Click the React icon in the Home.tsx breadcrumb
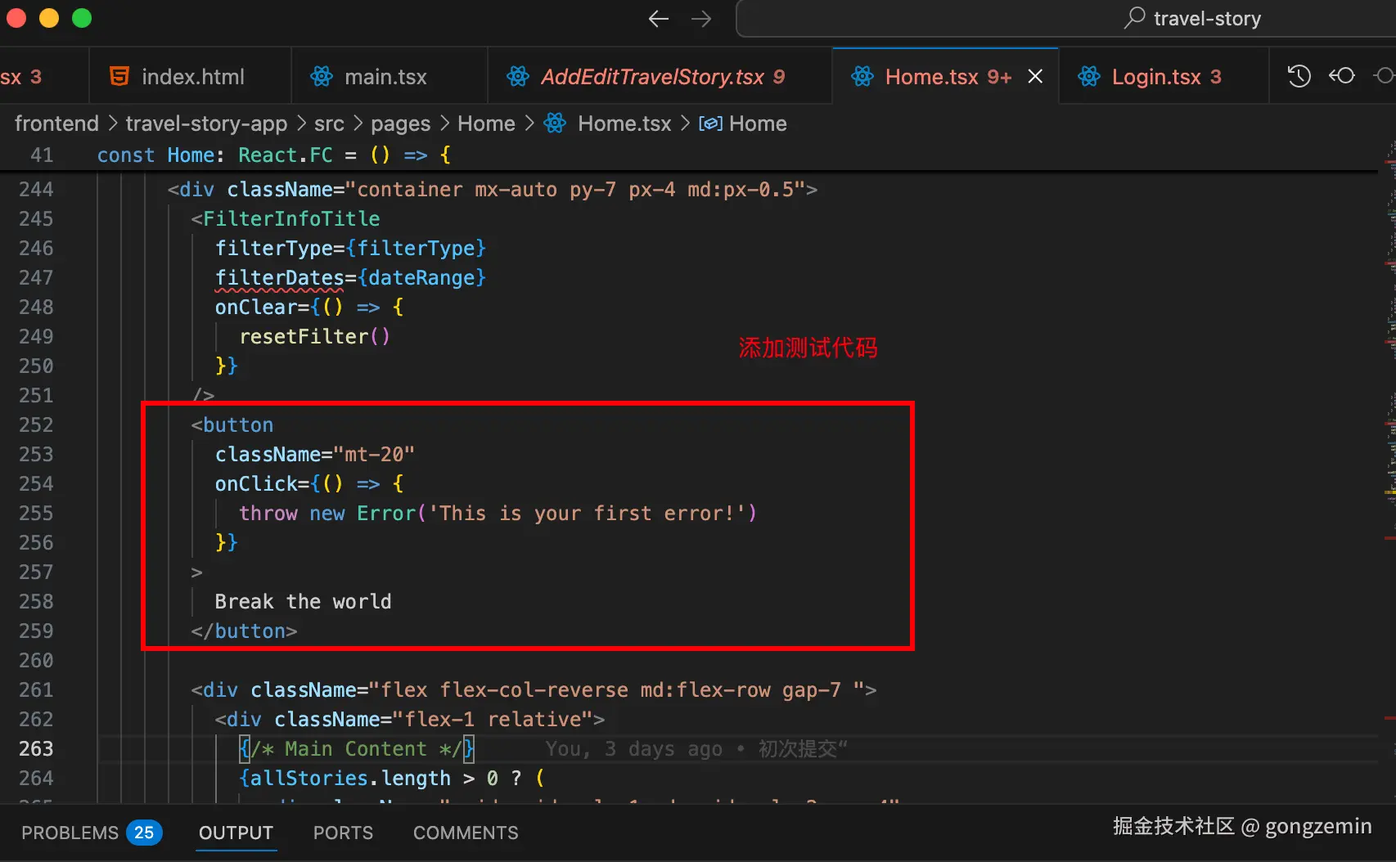The width and height of the screenshot is (1396, 862). pyautogui.click(x=555, y=123)
